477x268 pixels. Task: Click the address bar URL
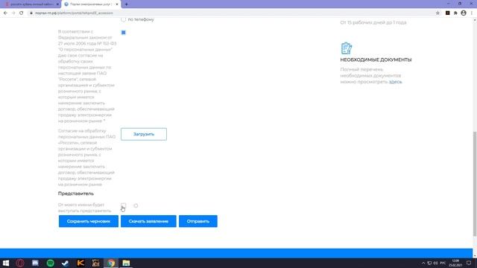(x=74, y=13)
